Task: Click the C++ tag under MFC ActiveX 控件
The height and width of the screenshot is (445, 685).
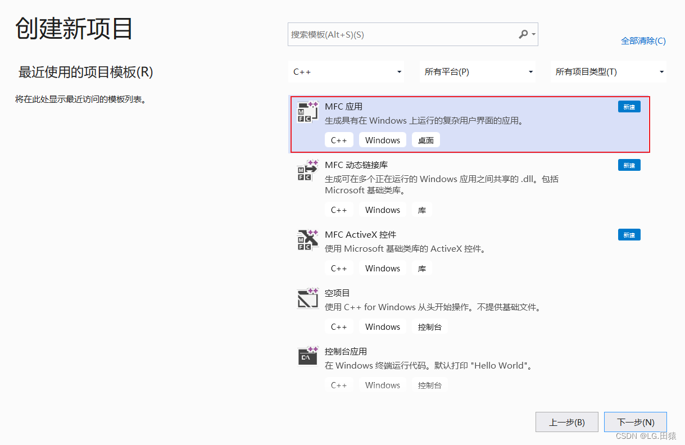Action: [x=339, y=268]
